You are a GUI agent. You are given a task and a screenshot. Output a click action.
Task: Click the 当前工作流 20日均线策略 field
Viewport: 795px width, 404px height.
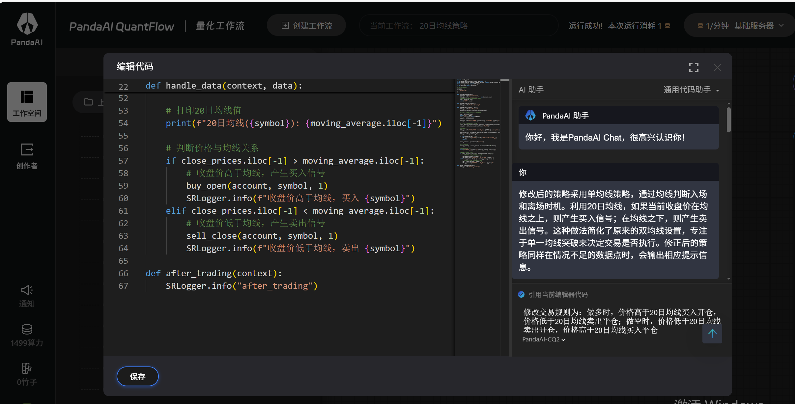click(459, 26)
